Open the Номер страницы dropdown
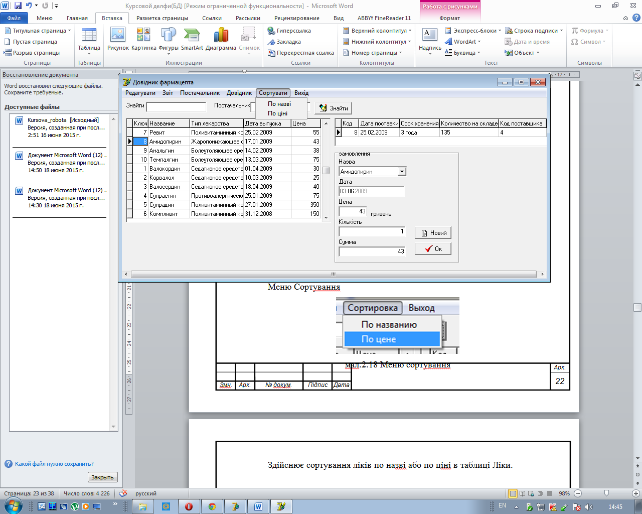642x514 pixels. click(374, 53)
